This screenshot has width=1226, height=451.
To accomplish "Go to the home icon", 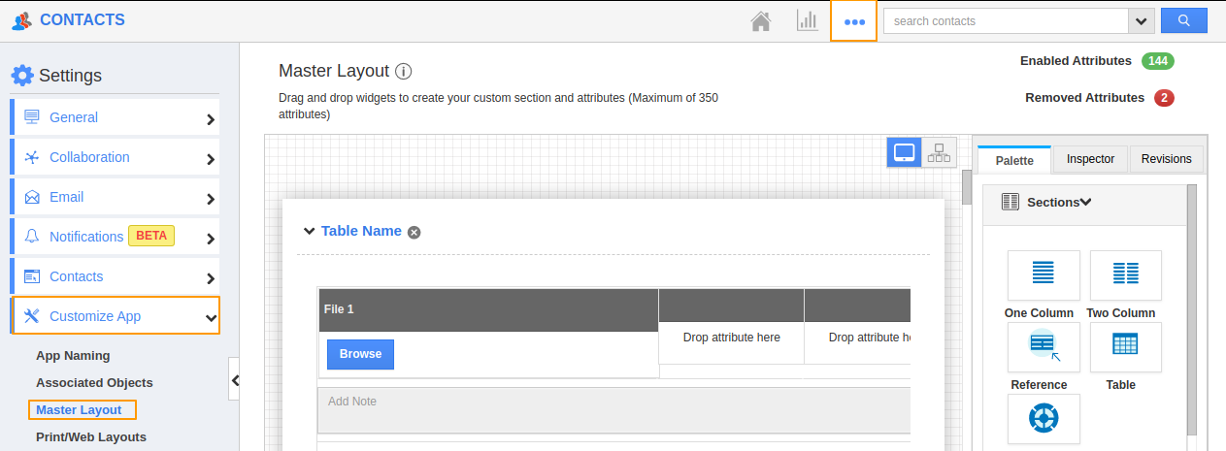I will tap(761, 21).
